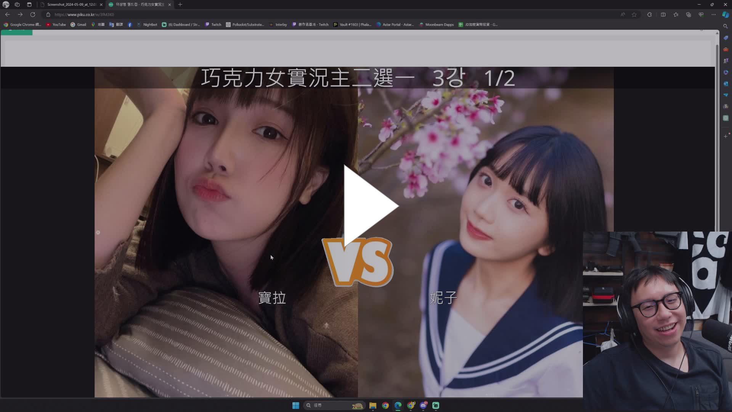This screenshot has width=732, height=412.
Task: Open the Tools toolbox icon in sidebar
Action: (726, 49)
